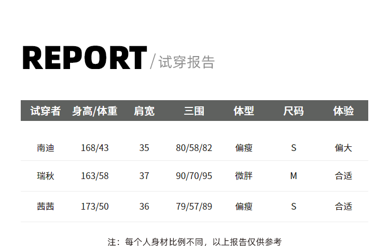Viewport: 389px width, 246px height.
Task: Select the 微胖 body type cell
Action: click(x=244, y=176)
